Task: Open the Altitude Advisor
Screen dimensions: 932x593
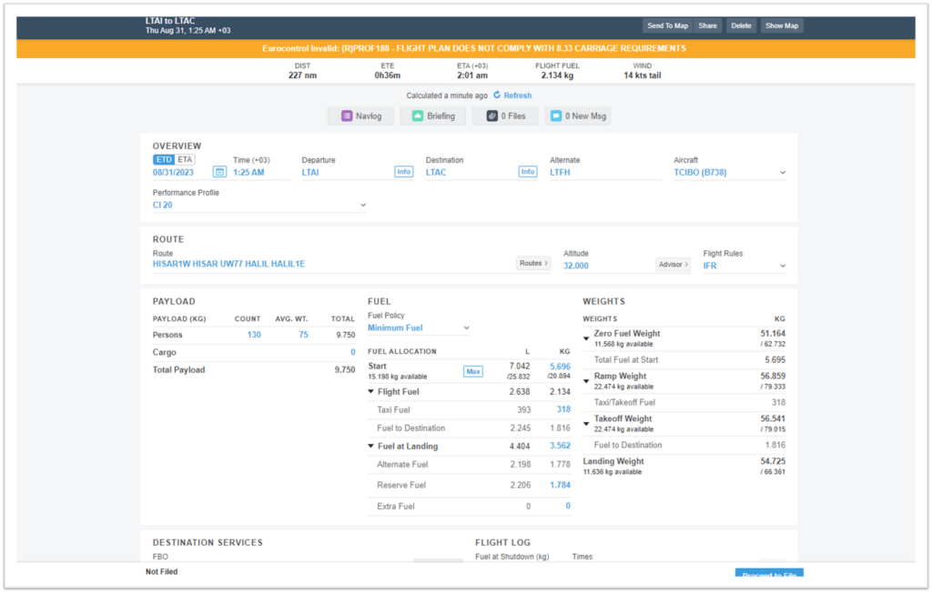Action: point(673,265)
